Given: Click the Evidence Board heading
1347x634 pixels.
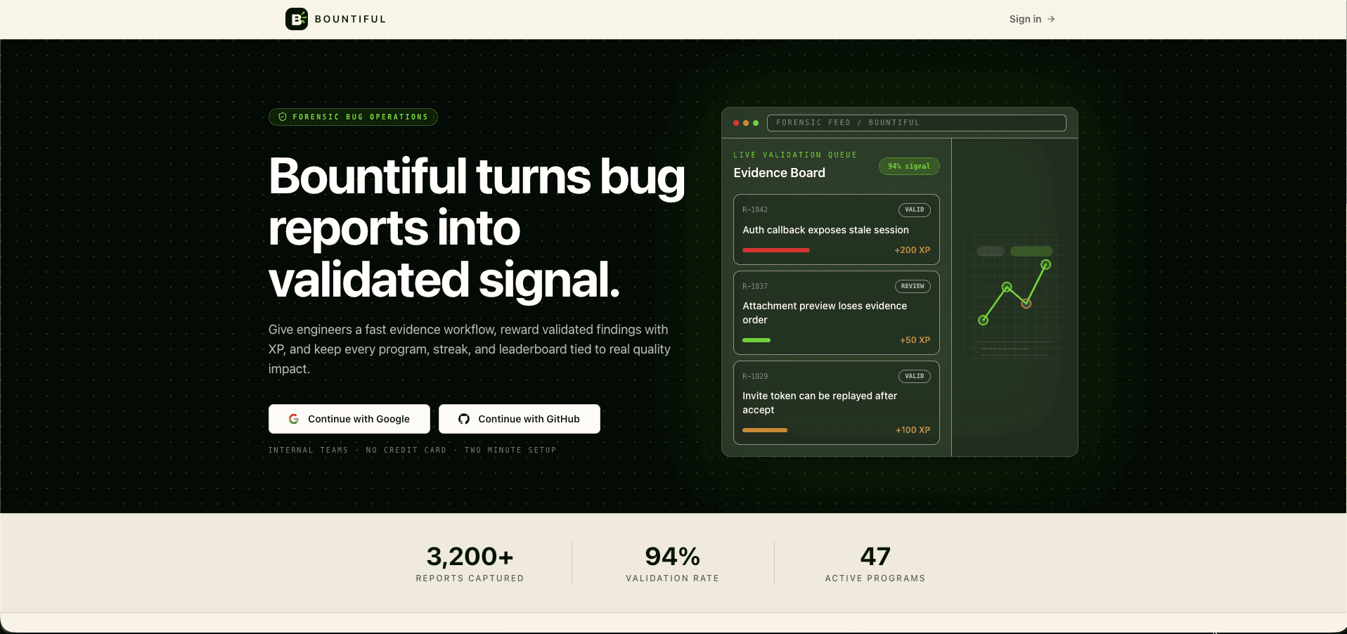Looking at the screenshot, I should pos(779,173).
